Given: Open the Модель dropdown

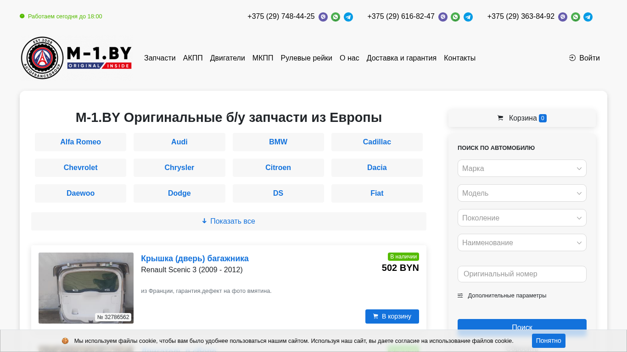Looking at the screenshot, I should point(522,193).
